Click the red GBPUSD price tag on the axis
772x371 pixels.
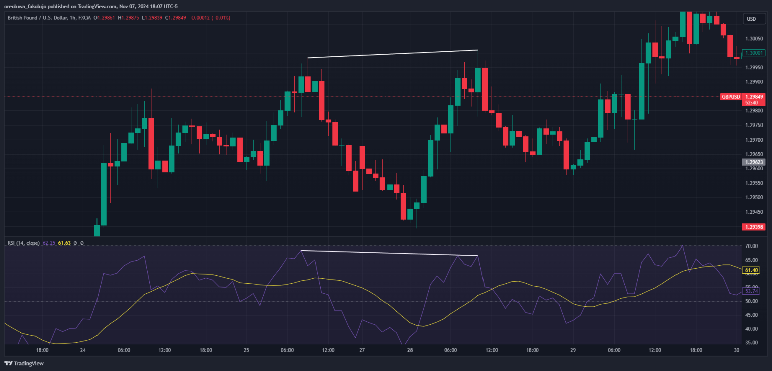point(730,96)
